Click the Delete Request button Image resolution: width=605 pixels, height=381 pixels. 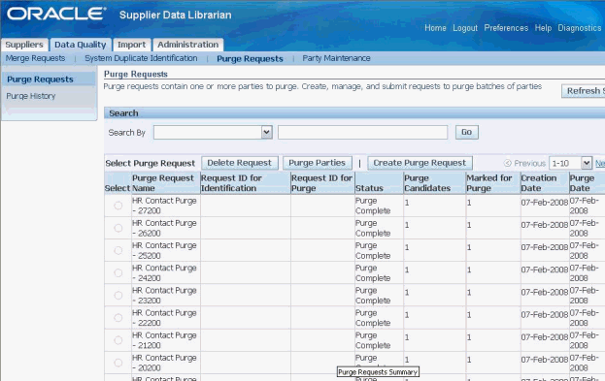click(239, 163)
